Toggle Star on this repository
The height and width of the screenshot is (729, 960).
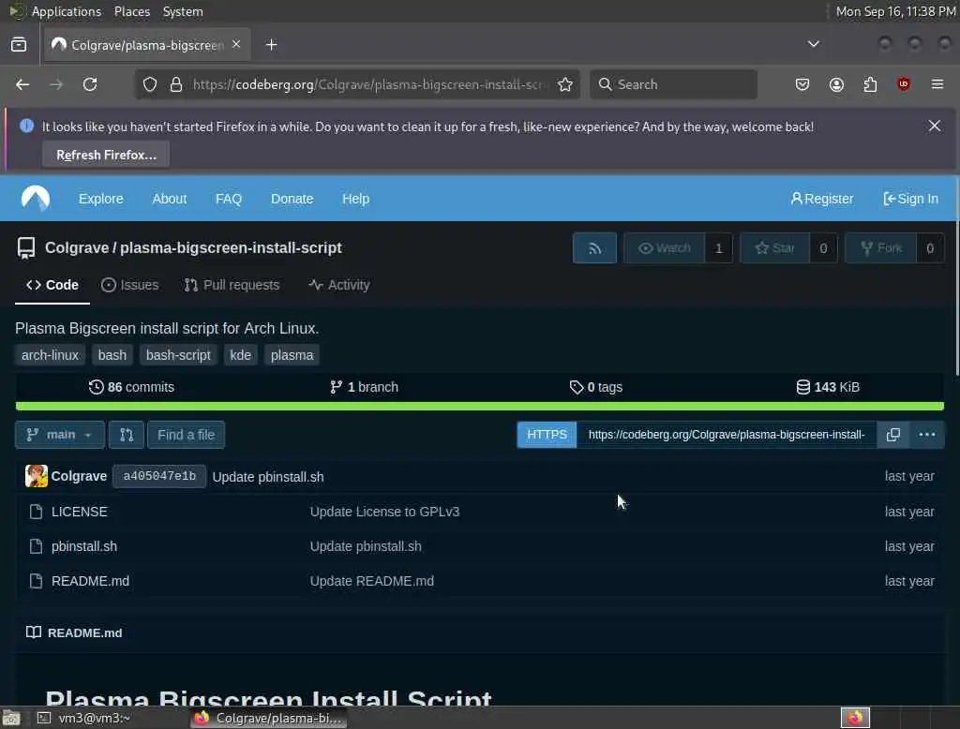click(x=775, y=248)
